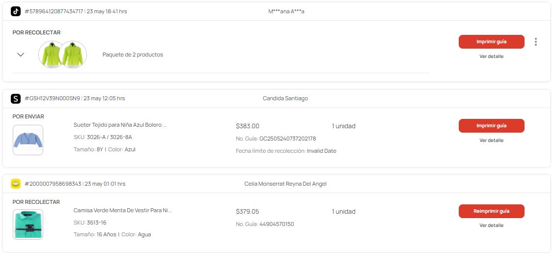Open the three-dot options menu
Viewport: 555px width, 253px height.
click(535, 42)
